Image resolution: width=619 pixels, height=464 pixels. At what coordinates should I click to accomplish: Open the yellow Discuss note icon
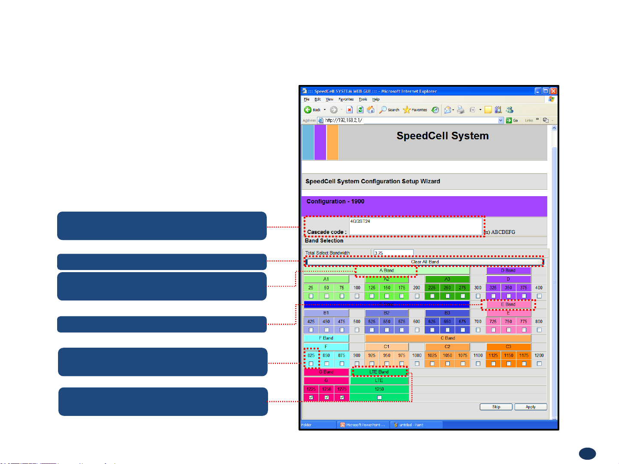488,110
